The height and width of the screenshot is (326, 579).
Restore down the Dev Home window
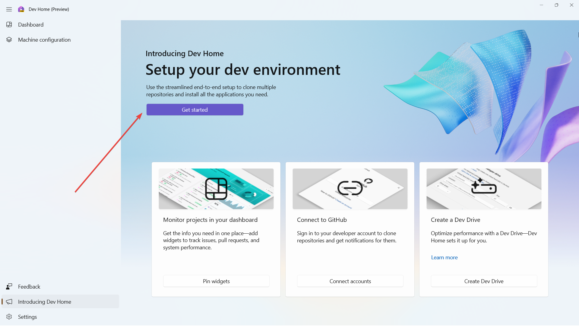556,5
